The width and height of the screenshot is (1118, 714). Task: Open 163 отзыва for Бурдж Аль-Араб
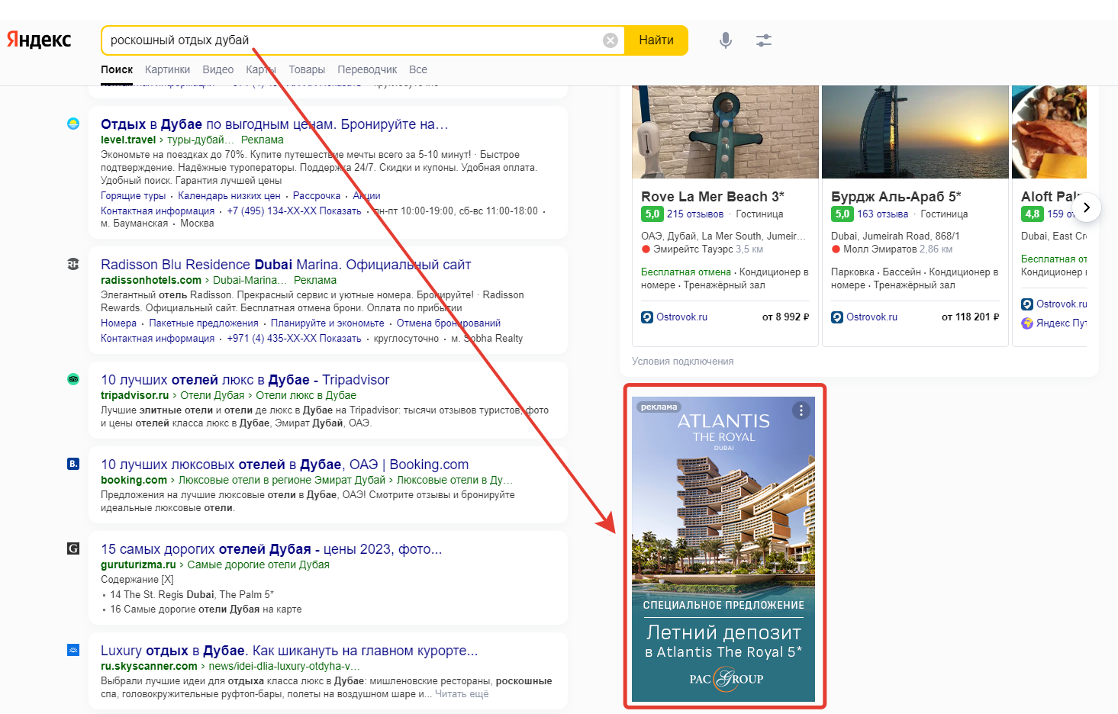tap(883, 214)
